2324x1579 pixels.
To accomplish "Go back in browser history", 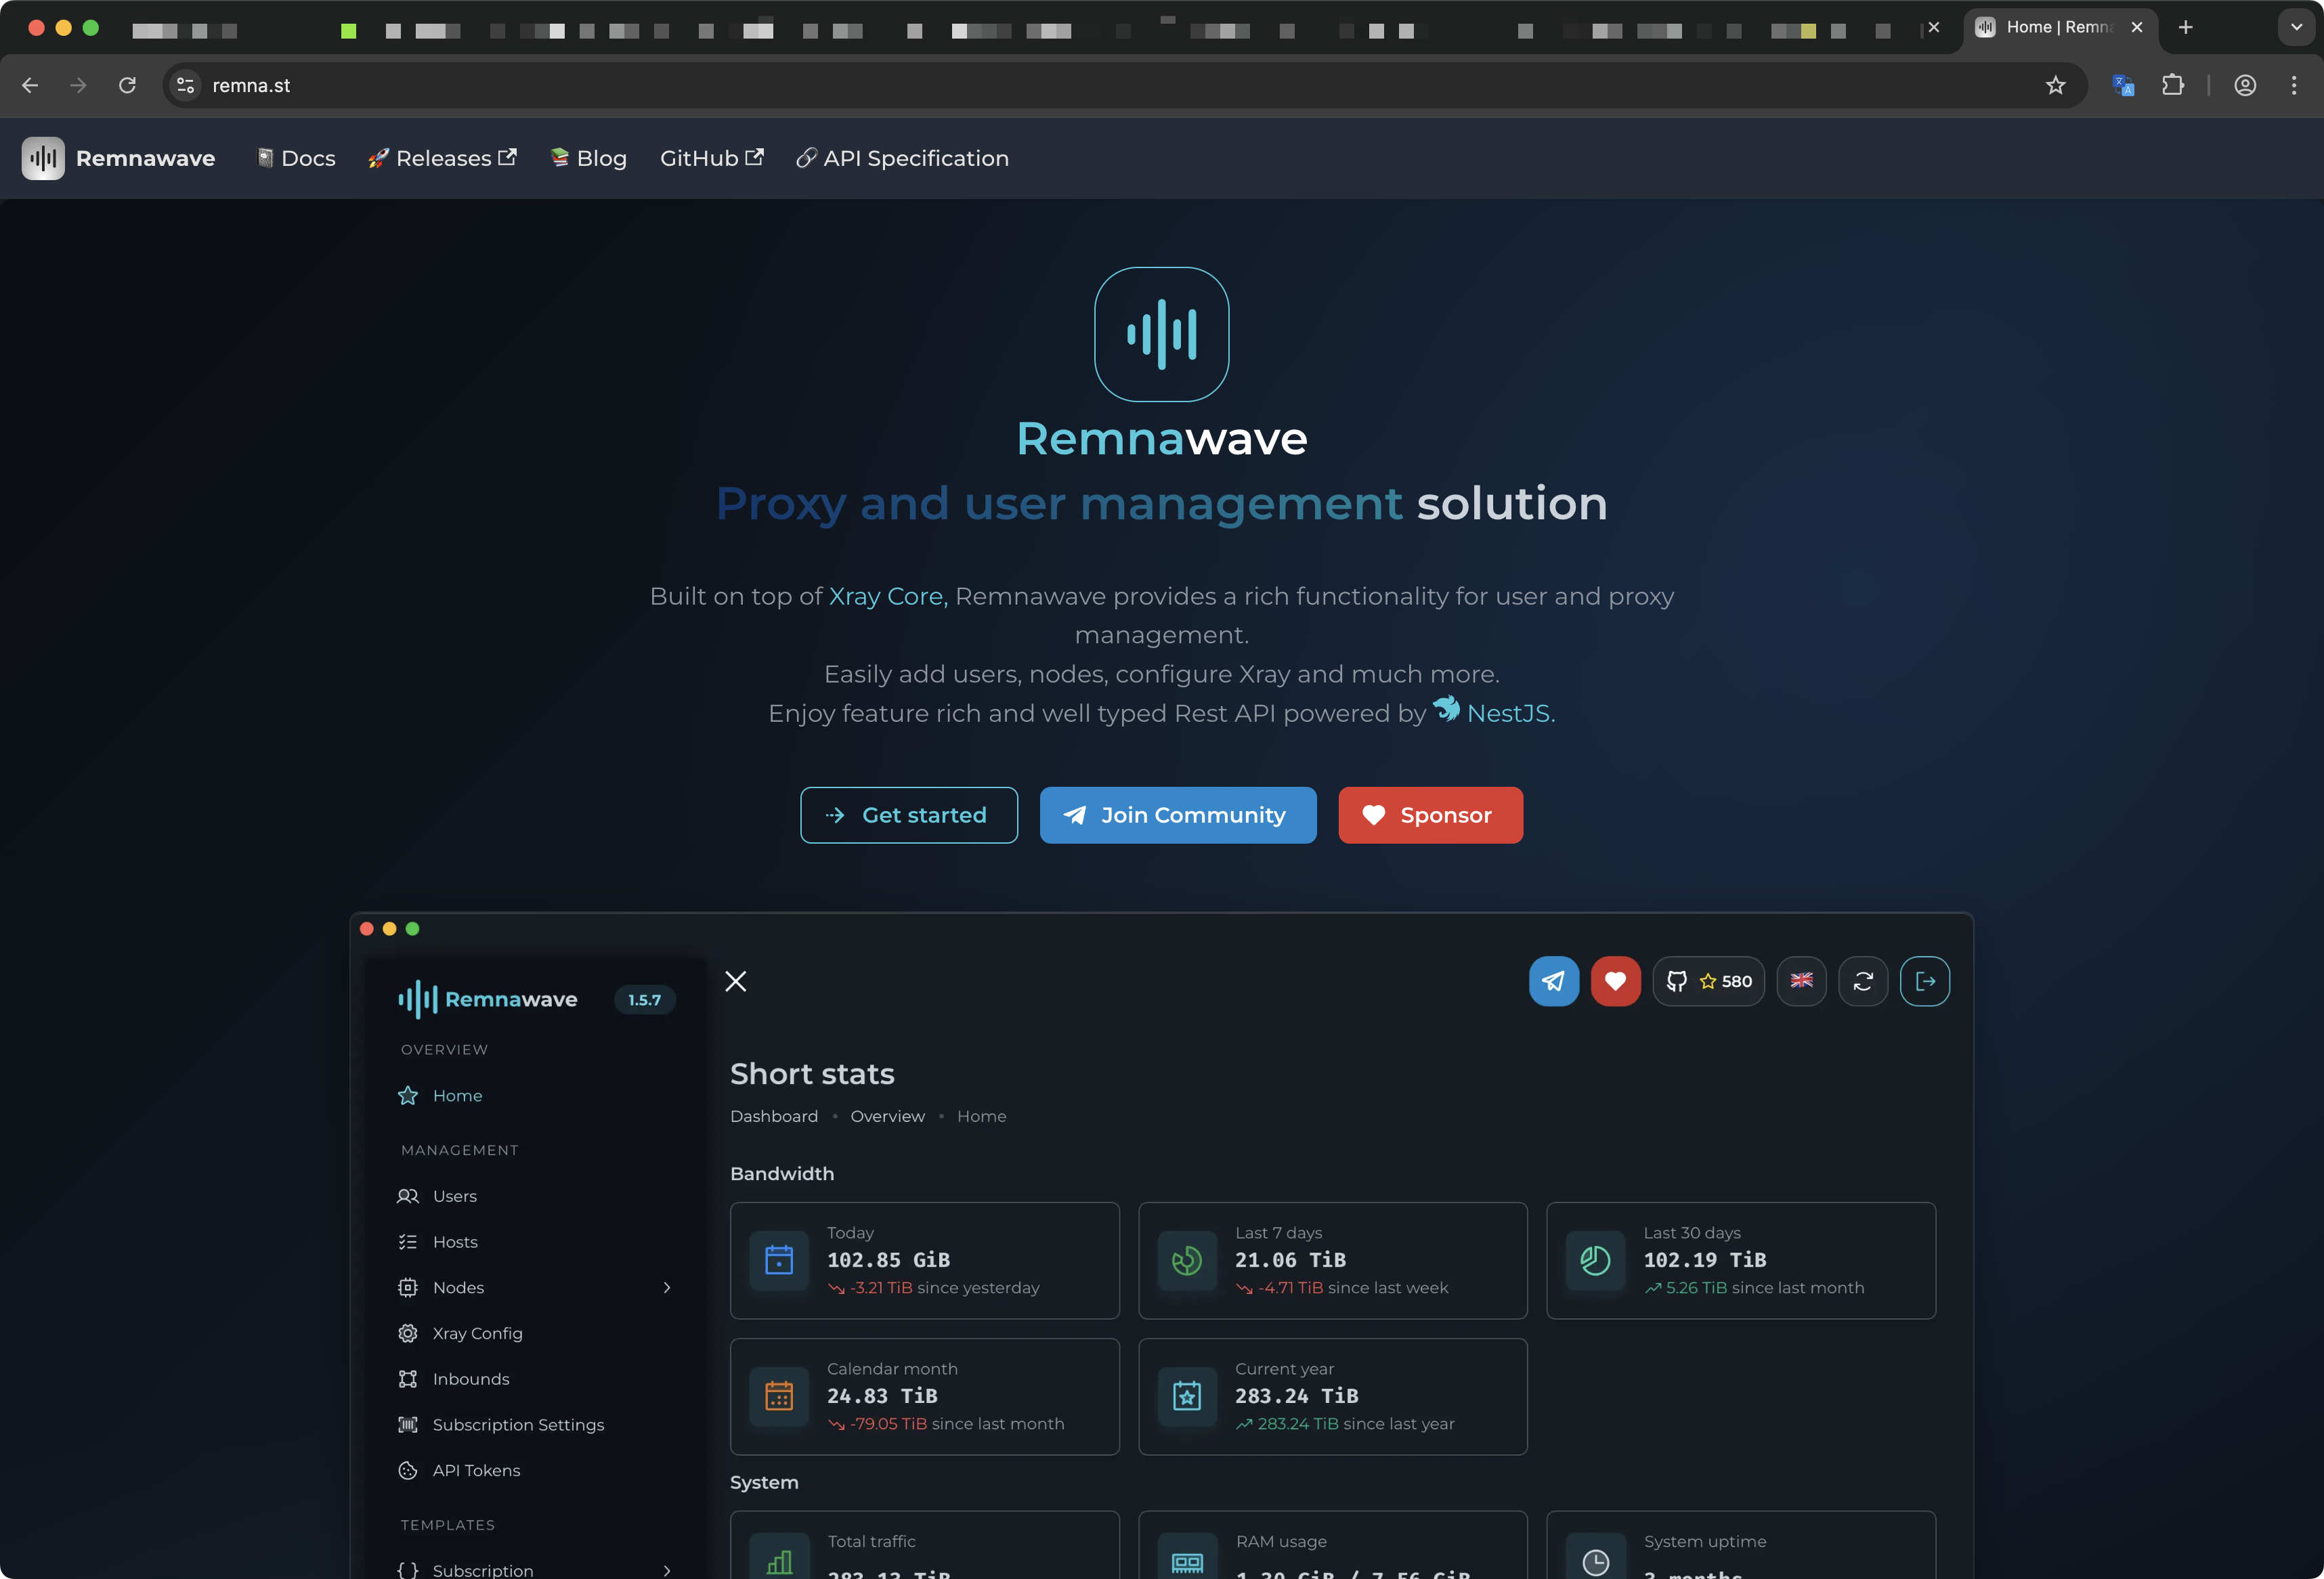I will pos(30,85).
